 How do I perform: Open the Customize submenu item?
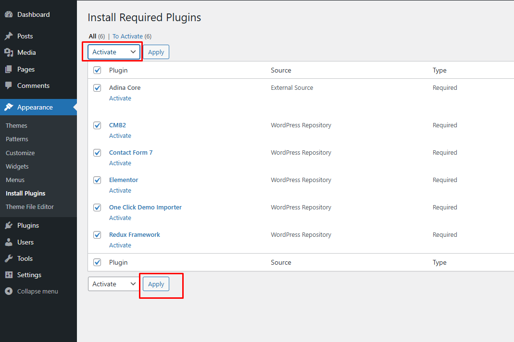(20, 153)
